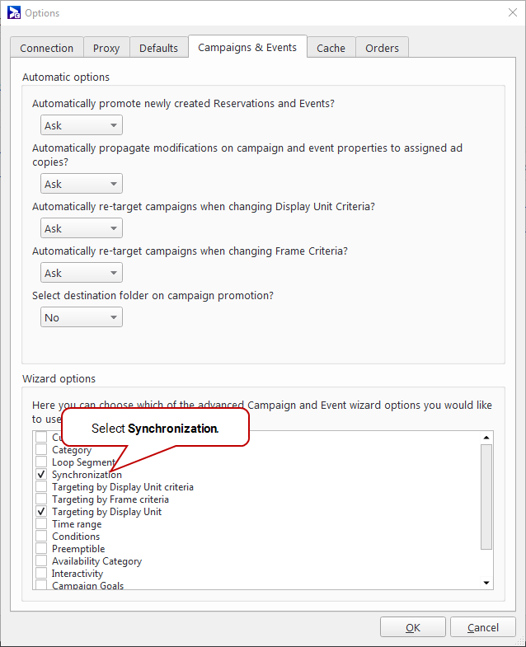Screen dimensions: 526x647
Task: Expand the Display Unit Criteria re-target dropdown
Action: click(81, 228)
